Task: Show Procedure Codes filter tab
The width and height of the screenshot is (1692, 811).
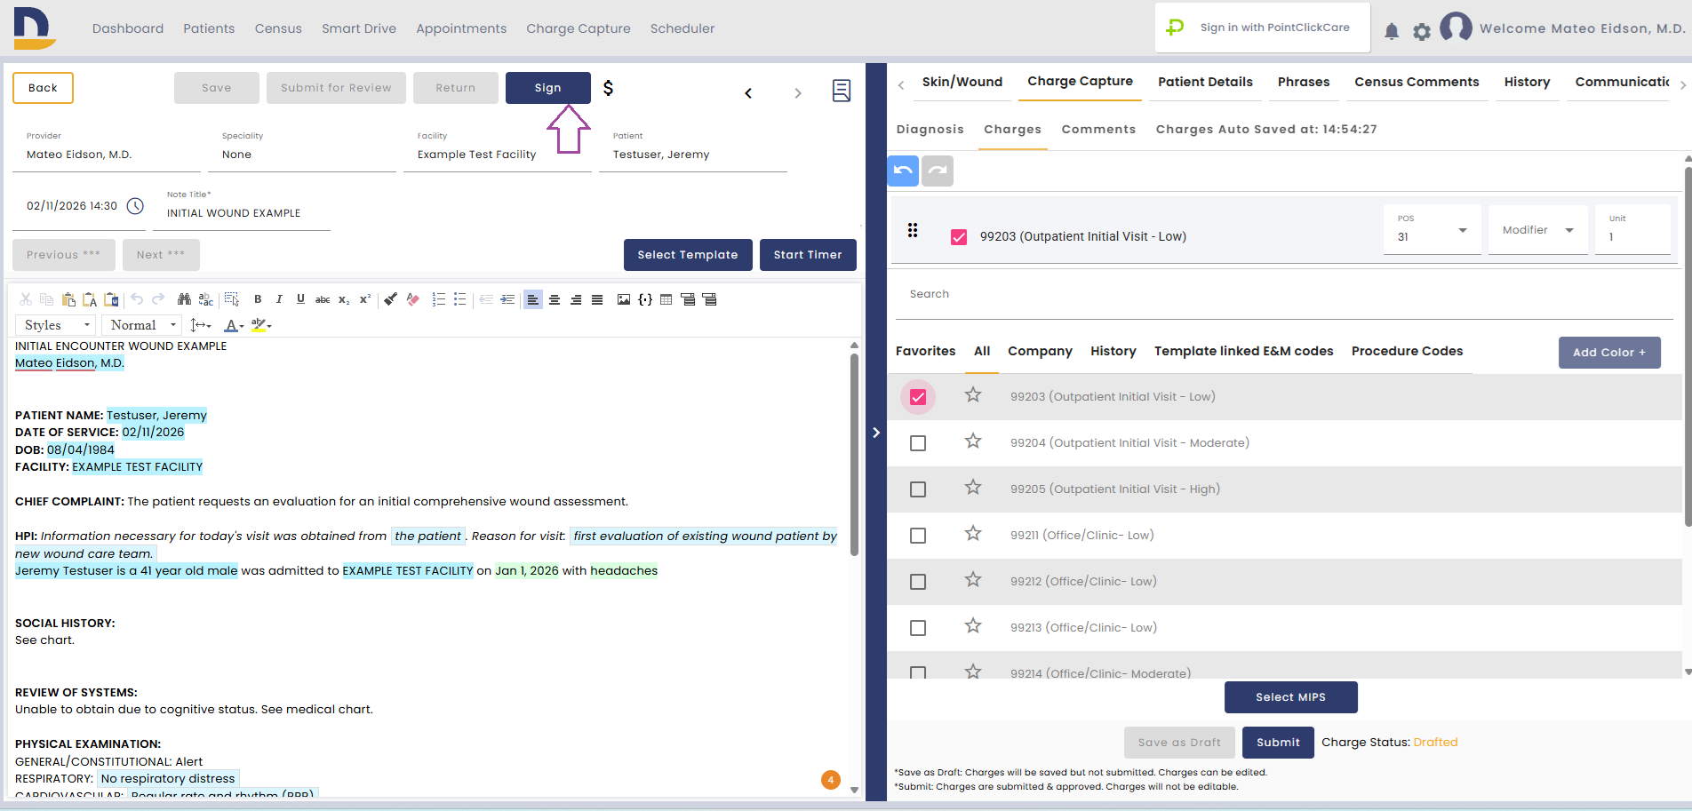Action: pos(1407,352)
